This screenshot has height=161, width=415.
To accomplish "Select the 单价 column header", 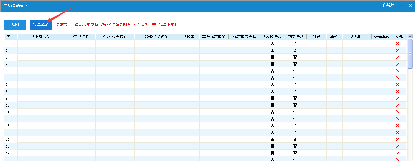I will pos(334,37).
